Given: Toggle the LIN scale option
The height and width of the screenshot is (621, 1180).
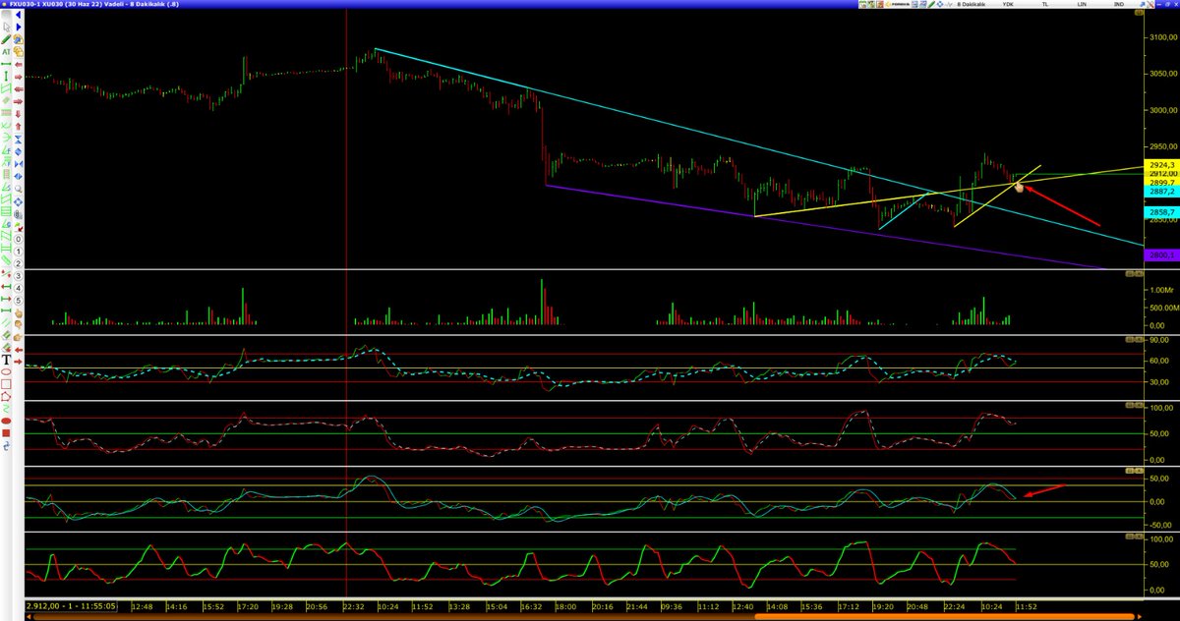Looking at the screenshot, I should tap(1082, 5).
